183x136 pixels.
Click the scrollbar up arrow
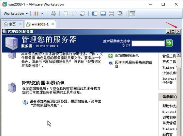(179, 55)
